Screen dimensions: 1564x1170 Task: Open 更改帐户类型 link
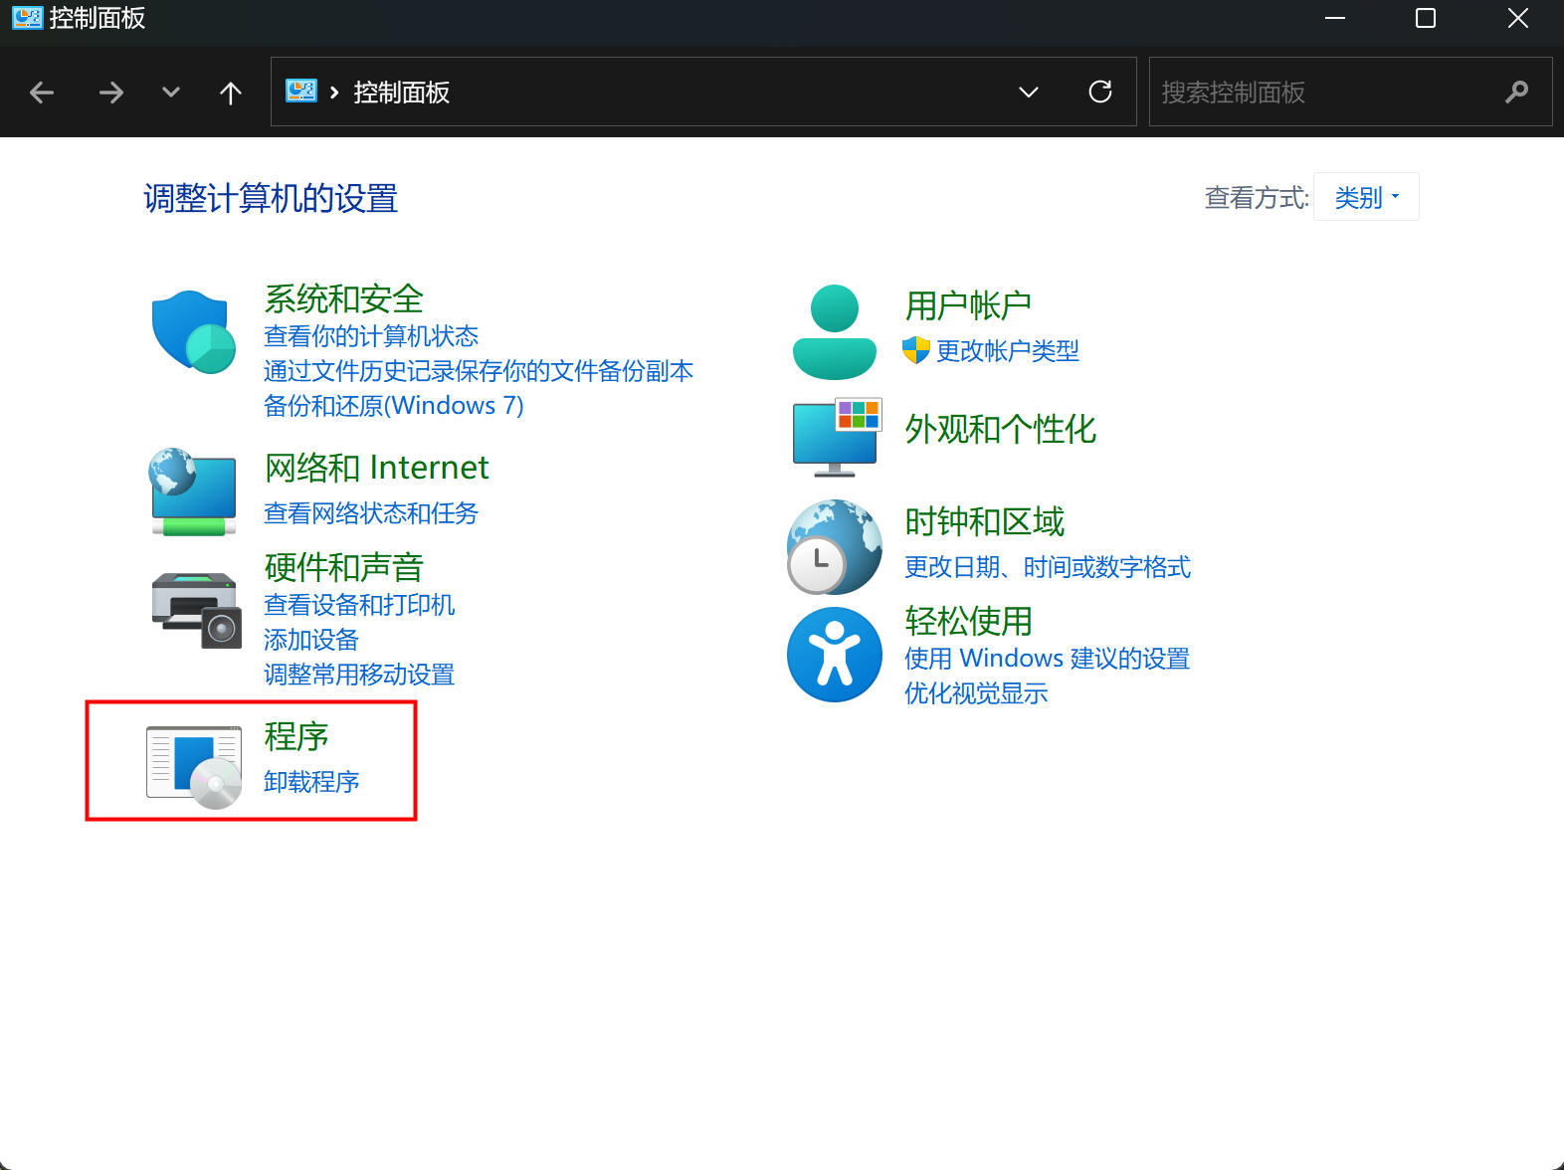pyautogui.click(x=1007, y=351)
